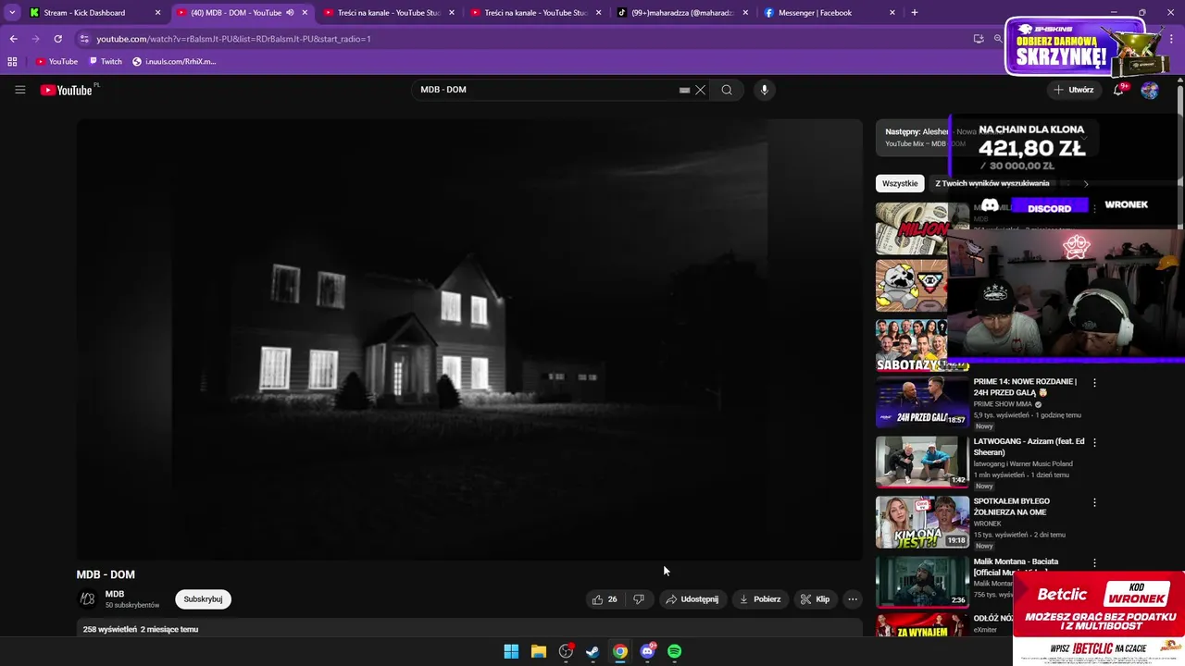This screenshot has height=666, width=1185.
Task: Open options menu for PRIME 14 video
Action: [1094, 382]
